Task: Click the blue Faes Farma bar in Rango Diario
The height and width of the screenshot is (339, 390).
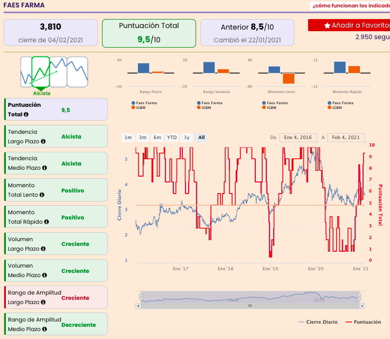Action: click(144, 68)
